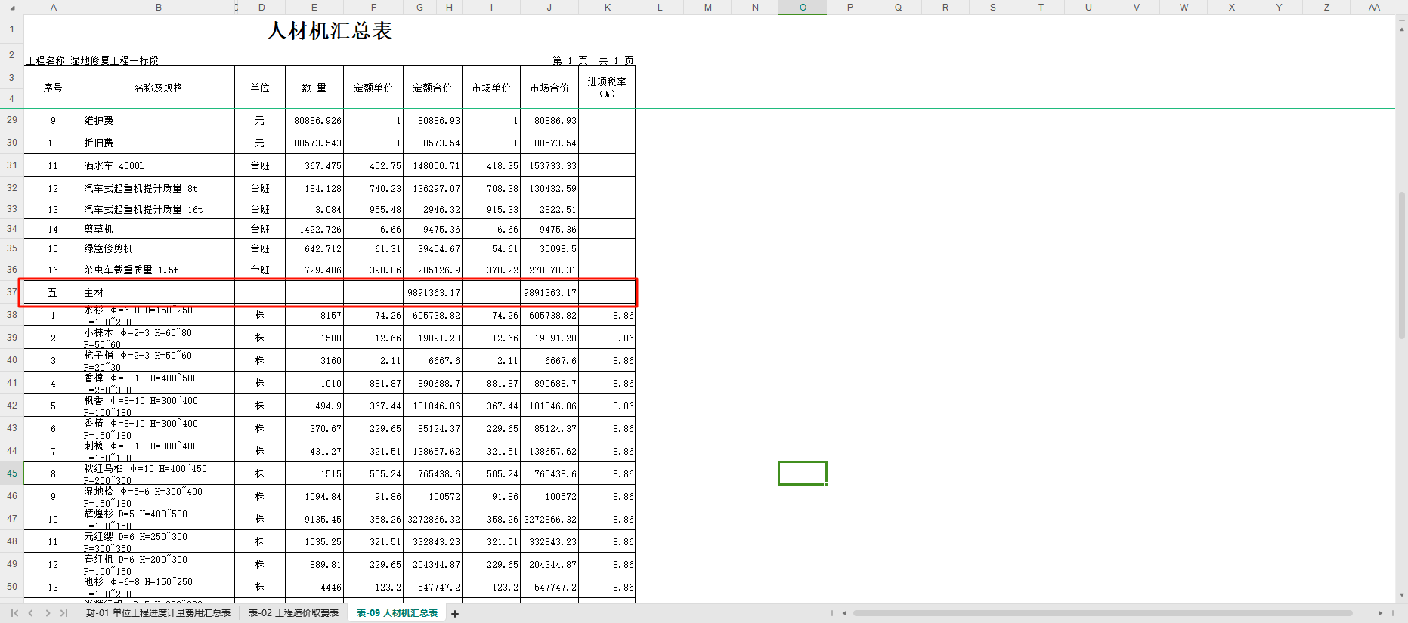Click the 株 unit cell in row 41
Viewport: 1408px width, 623px height.
tap(260, 383)
